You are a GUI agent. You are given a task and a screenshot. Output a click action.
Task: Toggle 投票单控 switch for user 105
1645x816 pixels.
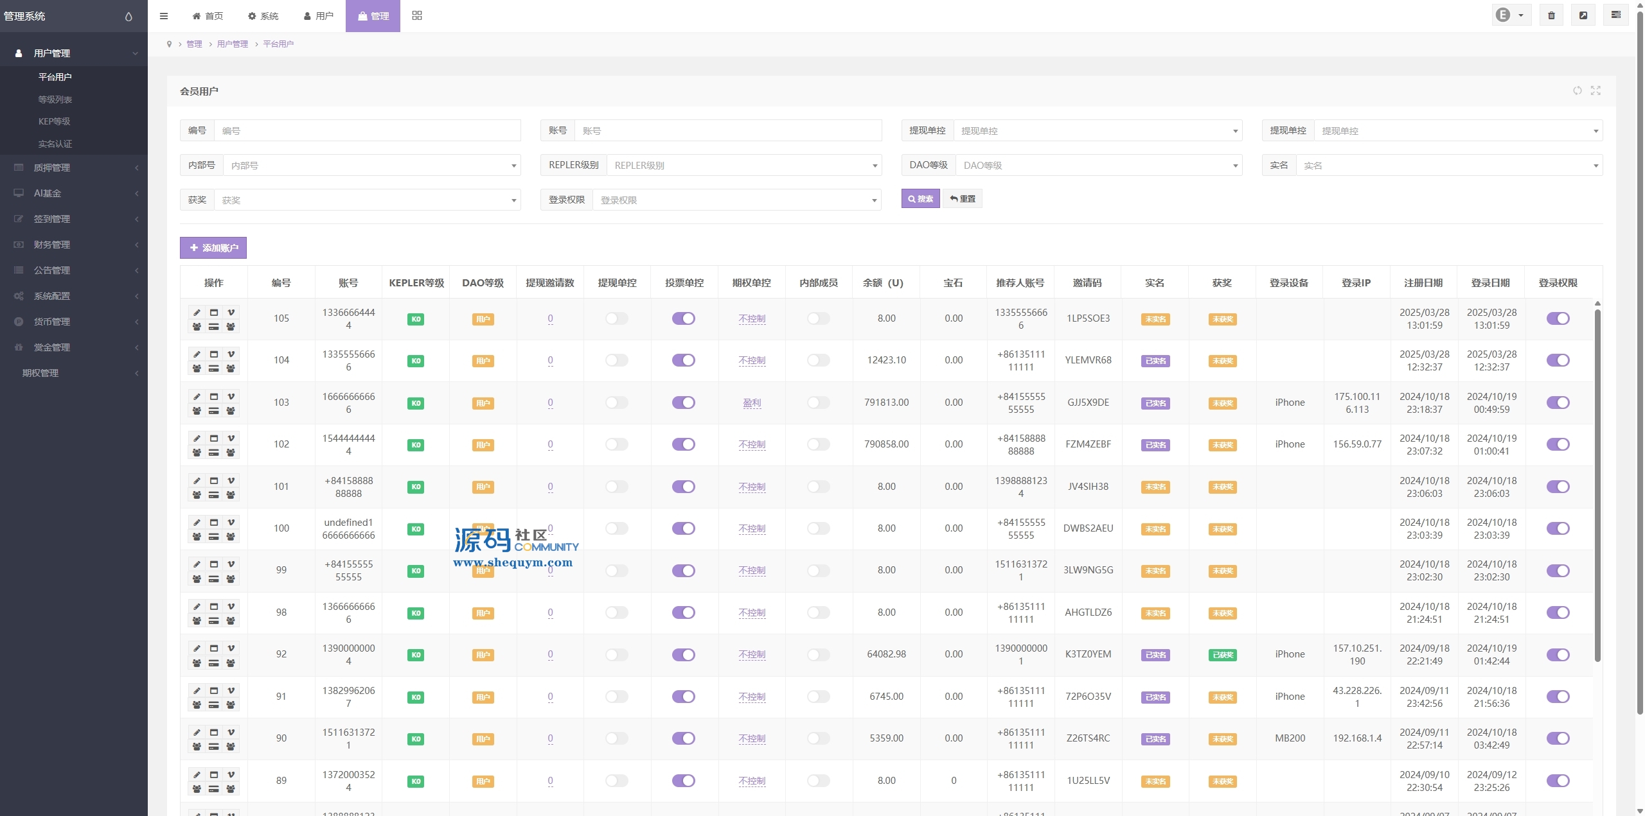[684, 318]
